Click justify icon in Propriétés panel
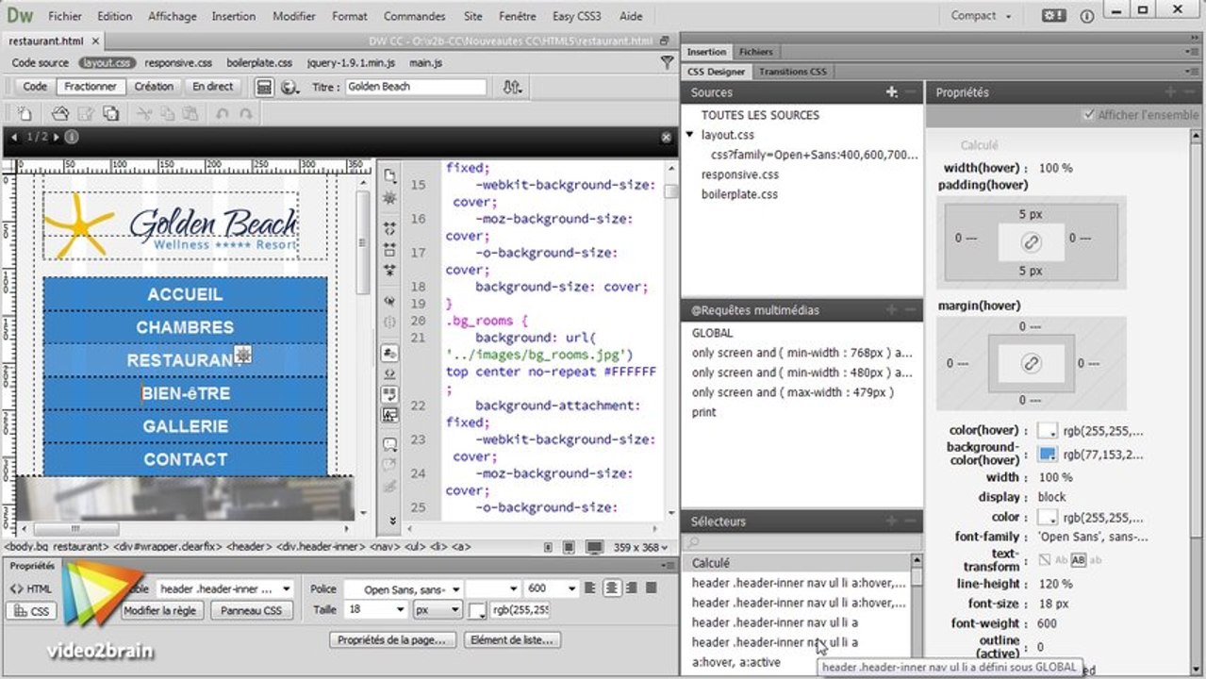Viewport: 1206px width, 679px height. [651, 588]
